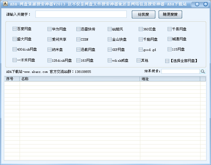Tick the 115网盘 checkbox
Viewport: 211px width, 165px height.
pos(169,49)
